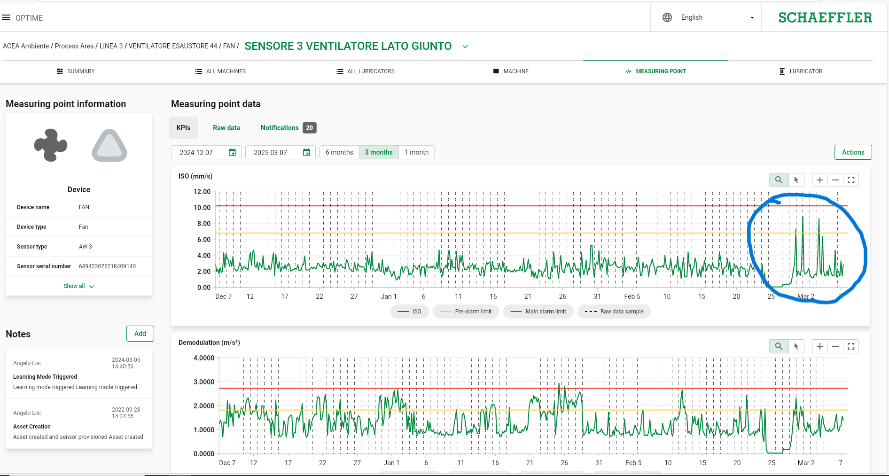Add a new note
The height and width of the screenshot is (476, 889).
click(140, 334)
